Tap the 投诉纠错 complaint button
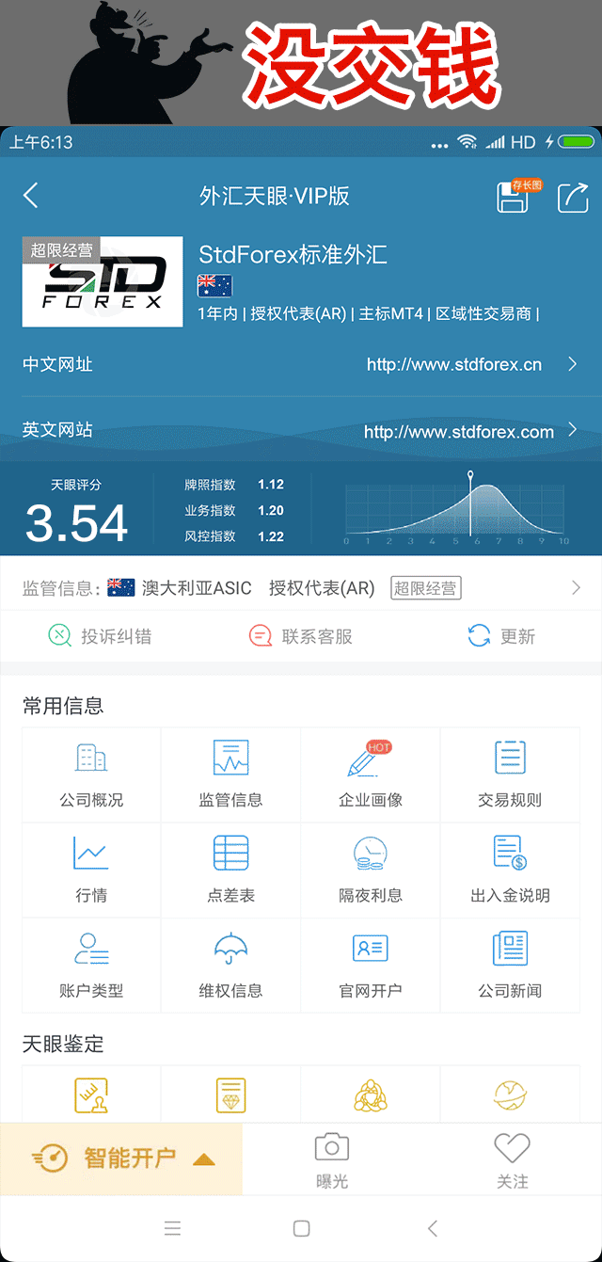This screenshot has height=1262, width=602. pyautogui.click(x=100, y=636)
